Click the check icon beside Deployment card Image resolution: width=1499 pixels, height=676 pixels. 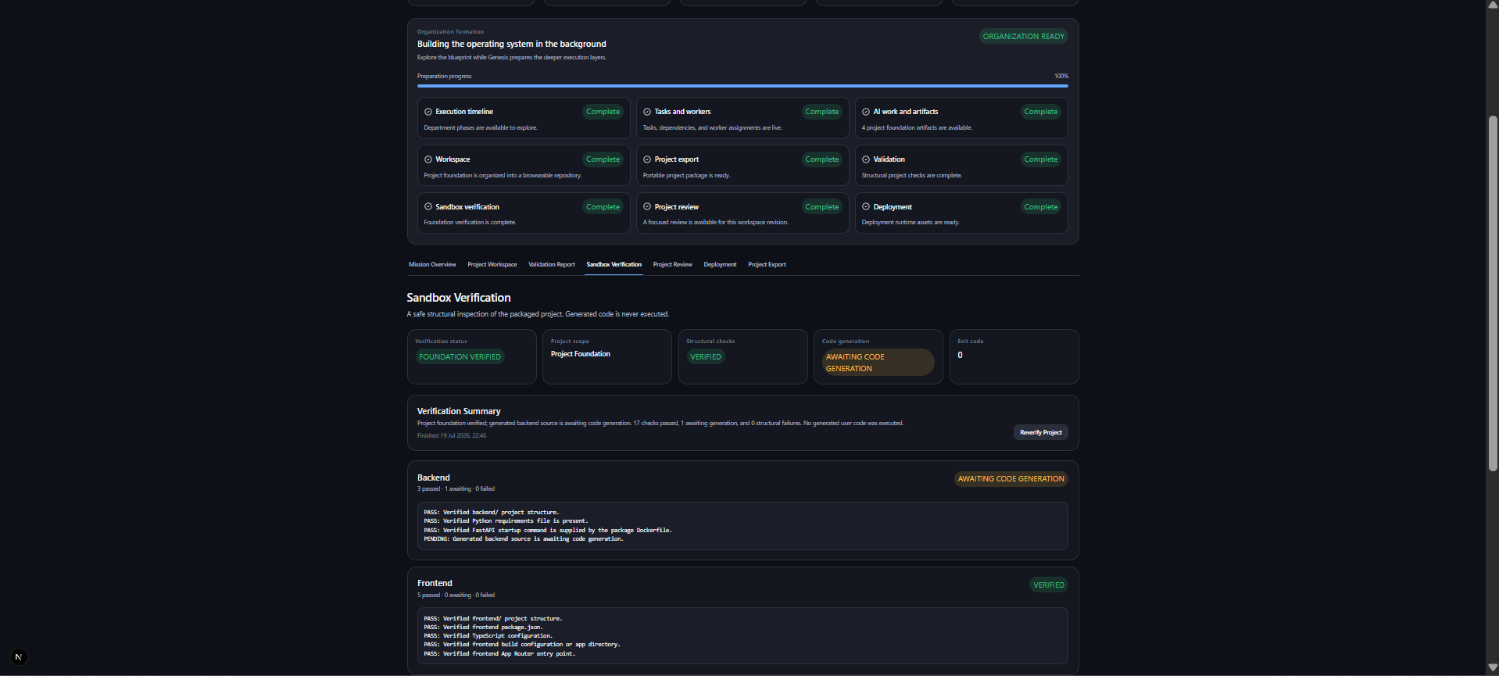(x=866, y=207)
